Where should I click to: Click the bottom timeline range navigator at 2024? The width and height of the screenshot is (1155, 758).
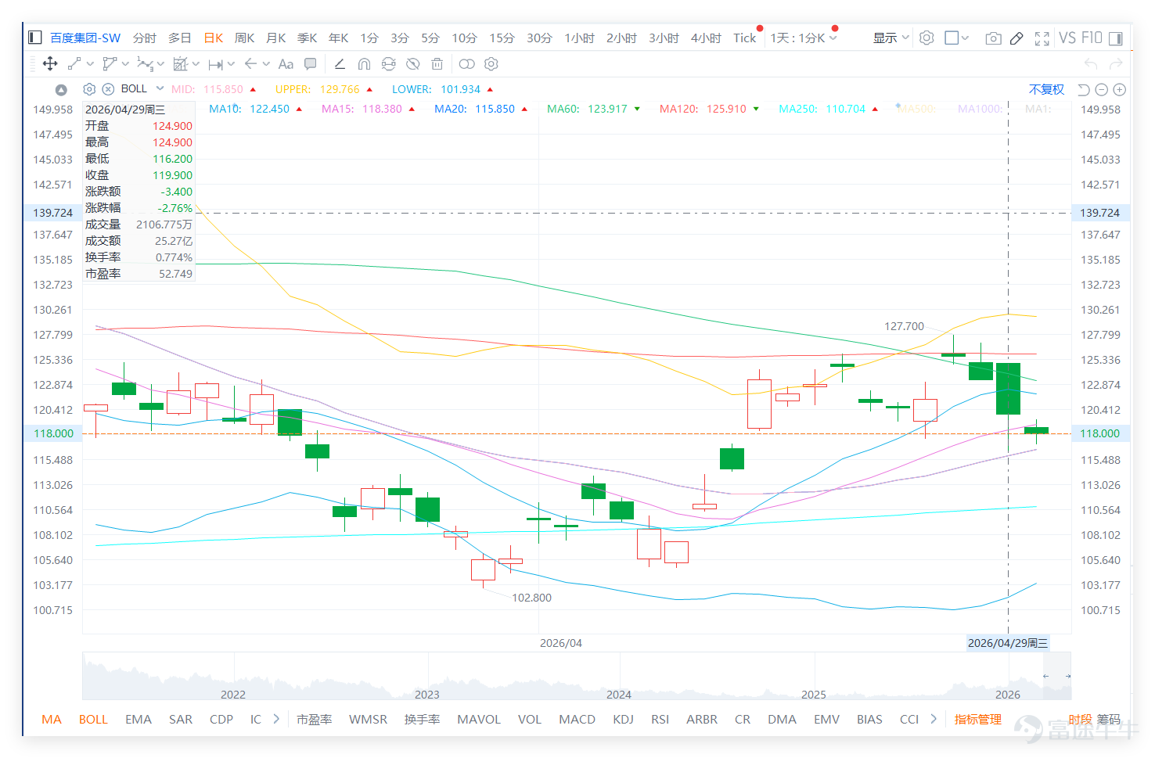point(619,695)
